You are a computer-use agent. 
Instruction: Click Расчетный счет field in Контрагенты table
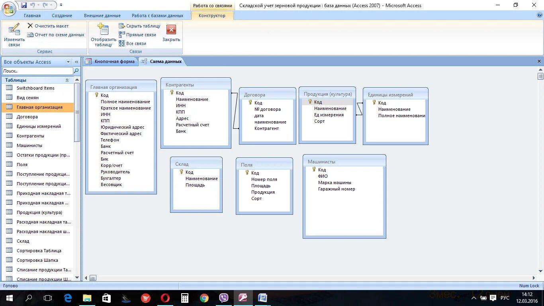pyautogui.click(x=193, y=125)
